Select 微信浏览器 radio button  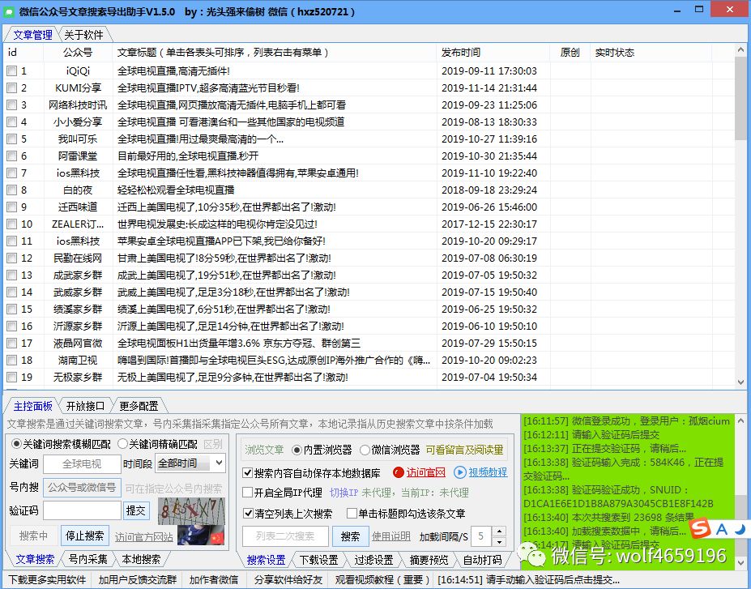pos(365,450)
